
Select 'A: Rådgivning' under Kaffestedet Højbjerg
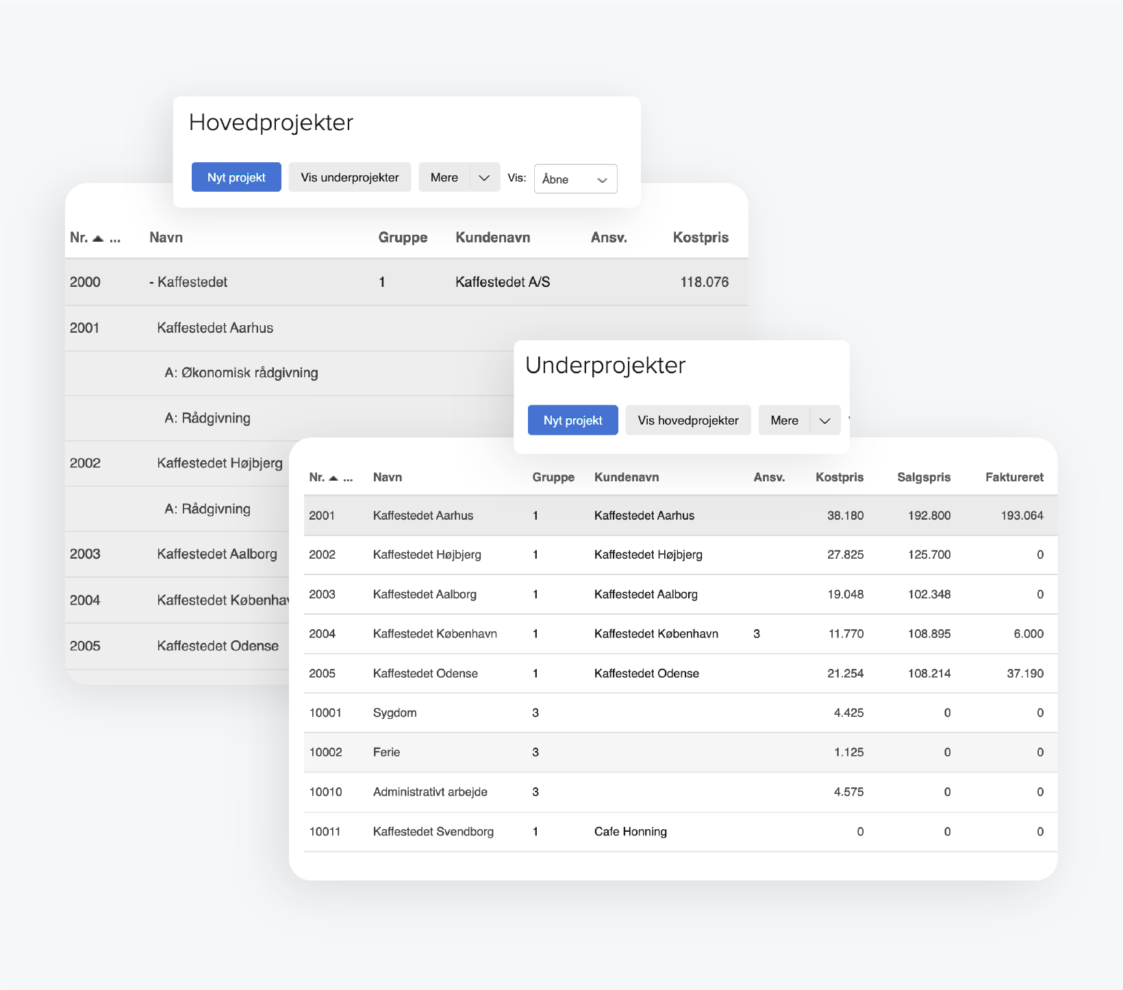(207, 509)
